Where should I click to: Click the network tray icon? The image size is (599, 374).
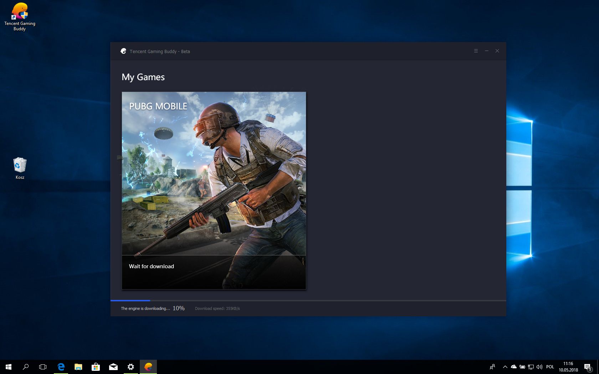point(531,367)
